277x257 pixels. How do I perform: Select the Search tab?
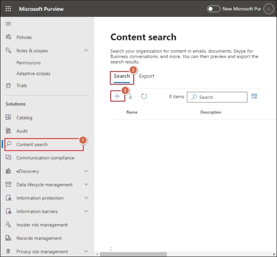(x=122, y=76)
